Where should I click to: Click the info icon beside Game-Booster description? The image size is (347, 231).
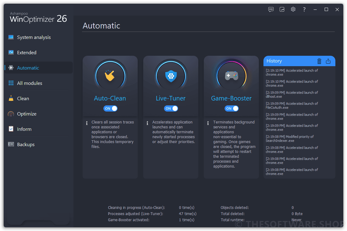tap(208, 123)
